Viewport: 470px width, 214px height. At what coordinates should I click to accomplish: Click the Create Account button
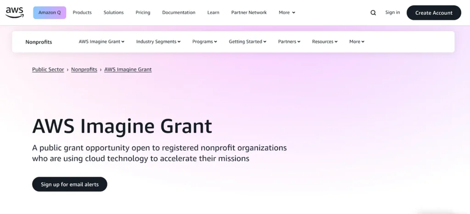434,13
